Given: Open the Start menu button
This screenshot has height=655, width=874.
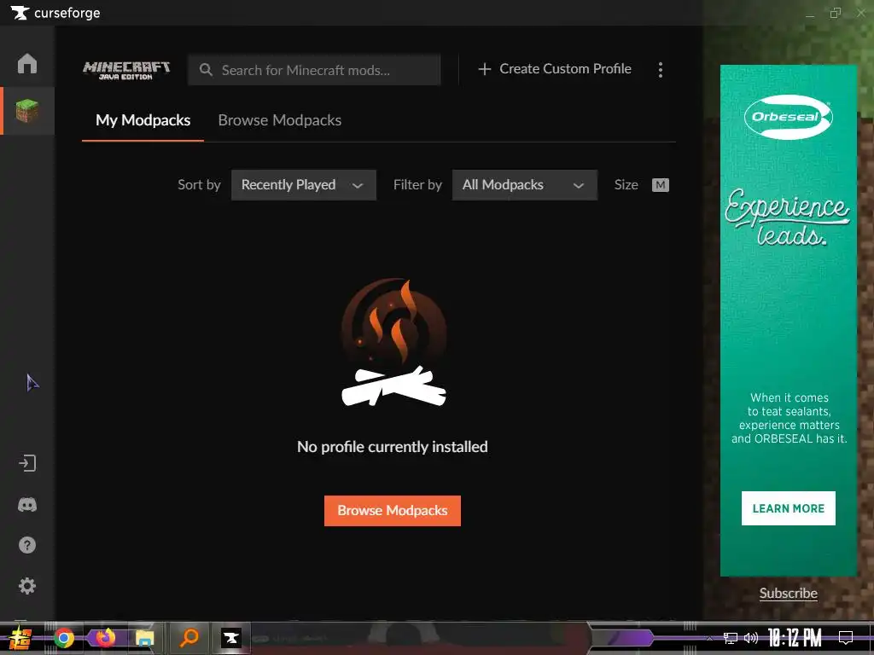Looking at the screenshot, I should pyautogui.click(x=20, y=638).
